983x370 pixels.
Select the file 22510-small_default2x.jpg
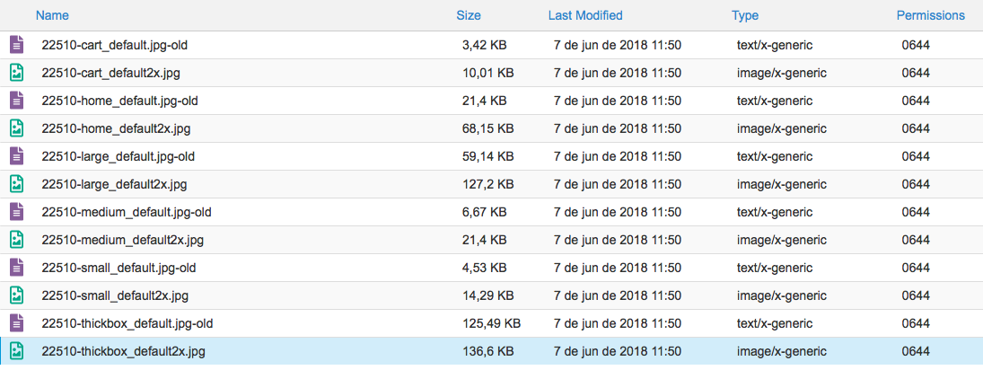coord(115,295)
